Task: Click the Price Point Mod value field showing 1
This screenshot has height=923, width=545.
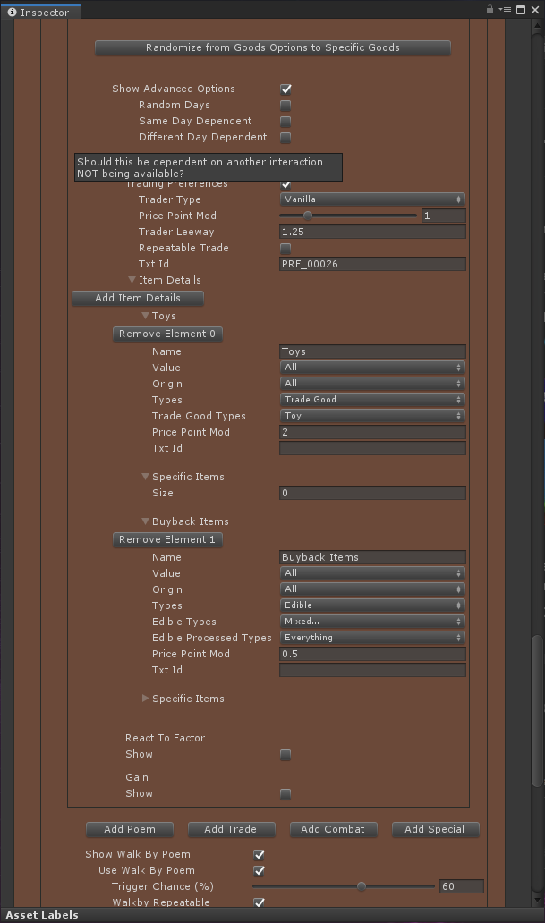Action: (444, 216)
